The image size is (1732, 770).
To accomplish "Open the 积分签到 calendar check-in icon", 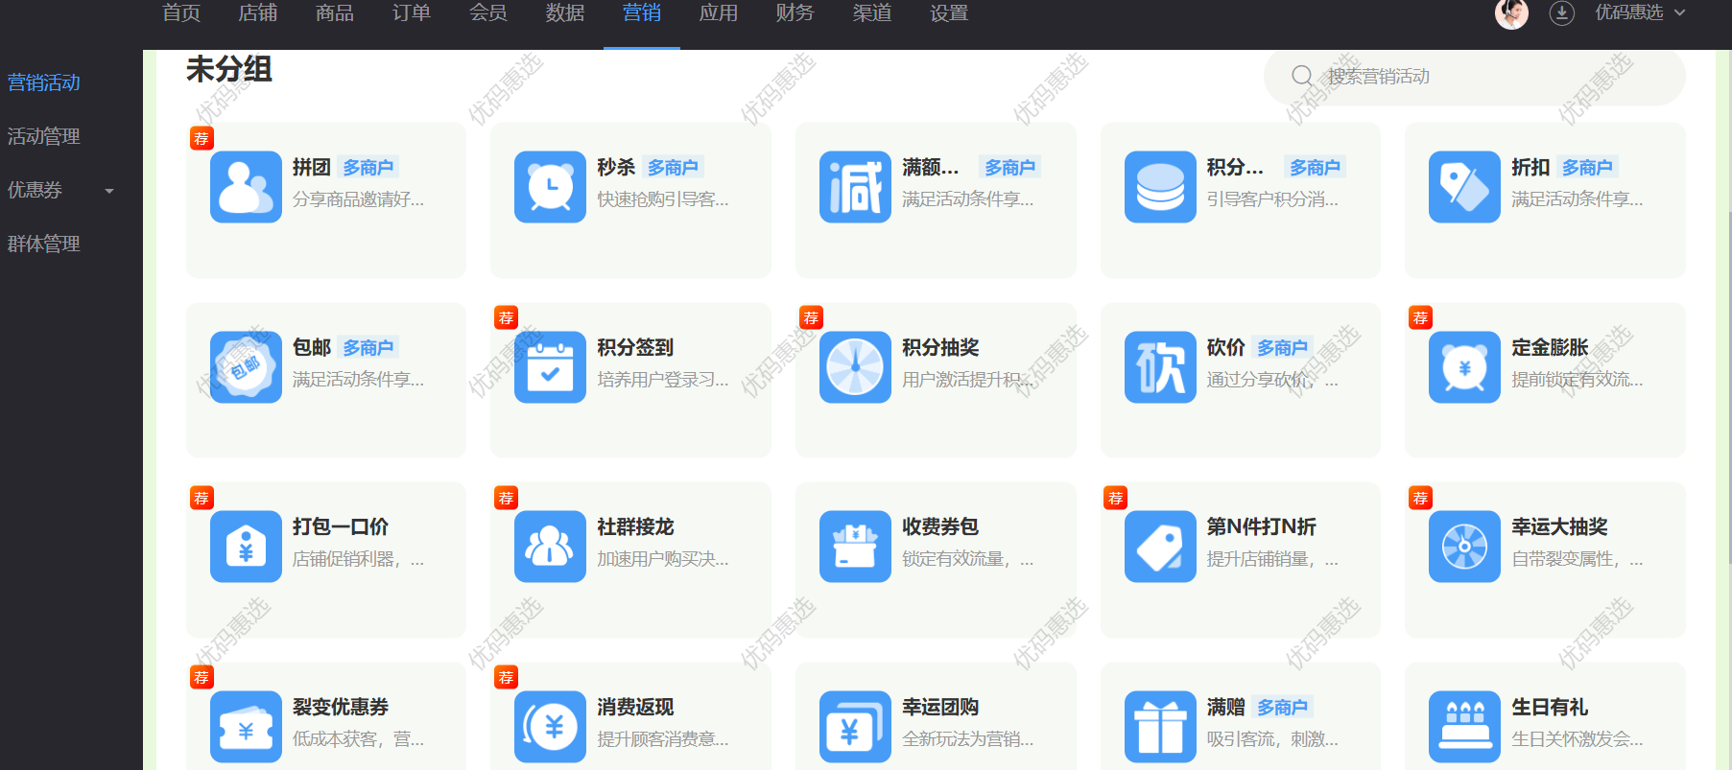I will pos(550,367).
